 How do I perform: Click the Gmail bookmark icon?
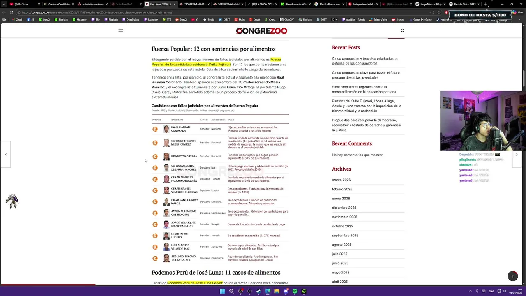[x=13, y=20]
